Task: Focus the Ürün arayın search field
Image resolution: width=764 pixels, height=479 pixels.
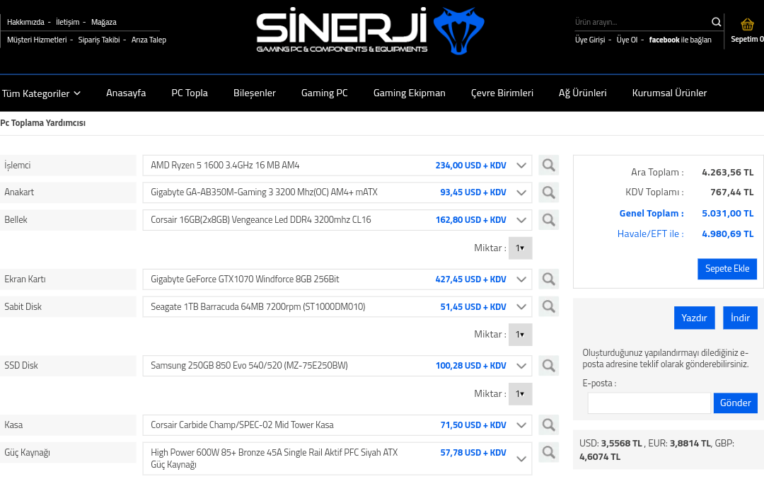Action: [x=641, y=22]
